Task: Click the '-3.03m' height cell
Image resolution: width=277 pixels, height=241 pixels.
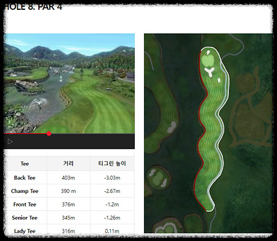Action: tap(112, 178)
